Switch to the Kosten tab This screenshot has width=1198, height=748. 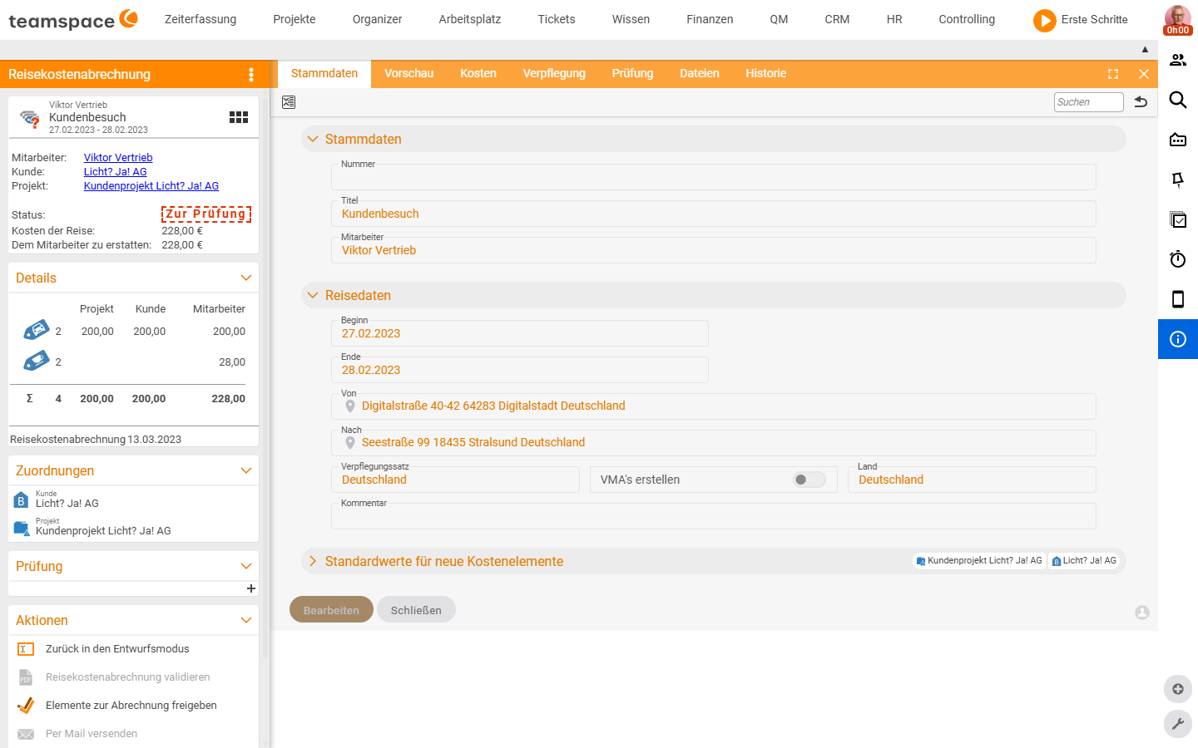pos(478,74)
